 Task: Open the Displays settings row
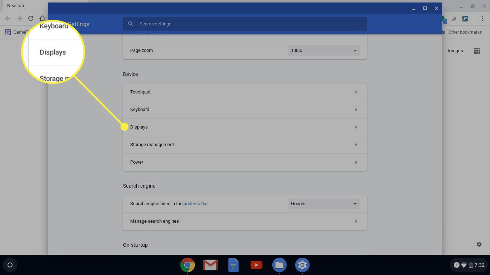click(245, 127)
